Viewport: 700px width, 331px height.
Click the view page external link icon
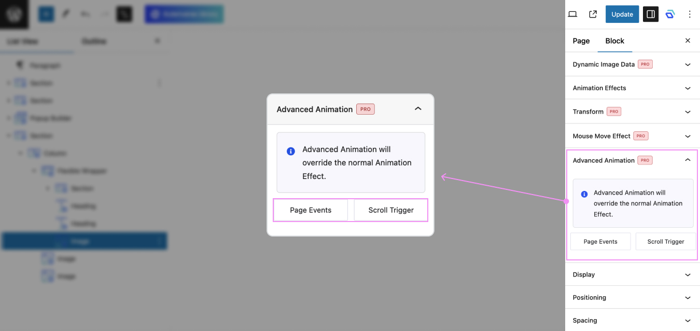593,14
